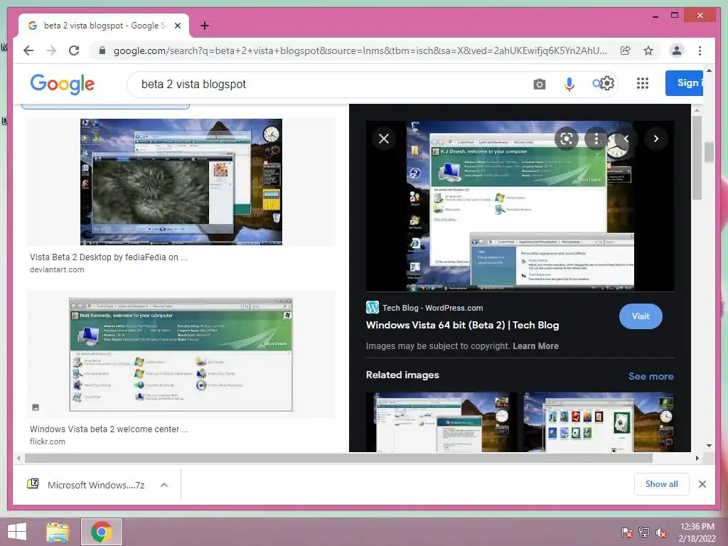Show previous image in preview

pyautogui.click(x=626, y=139)
